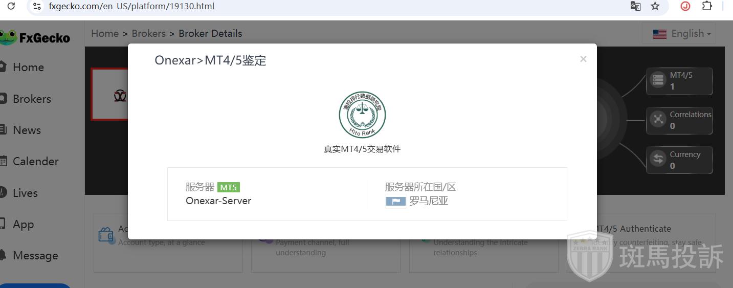This screenshot has width=733, height=288.
Task: Go to News in the sidebar
Action: click(27, 130)
